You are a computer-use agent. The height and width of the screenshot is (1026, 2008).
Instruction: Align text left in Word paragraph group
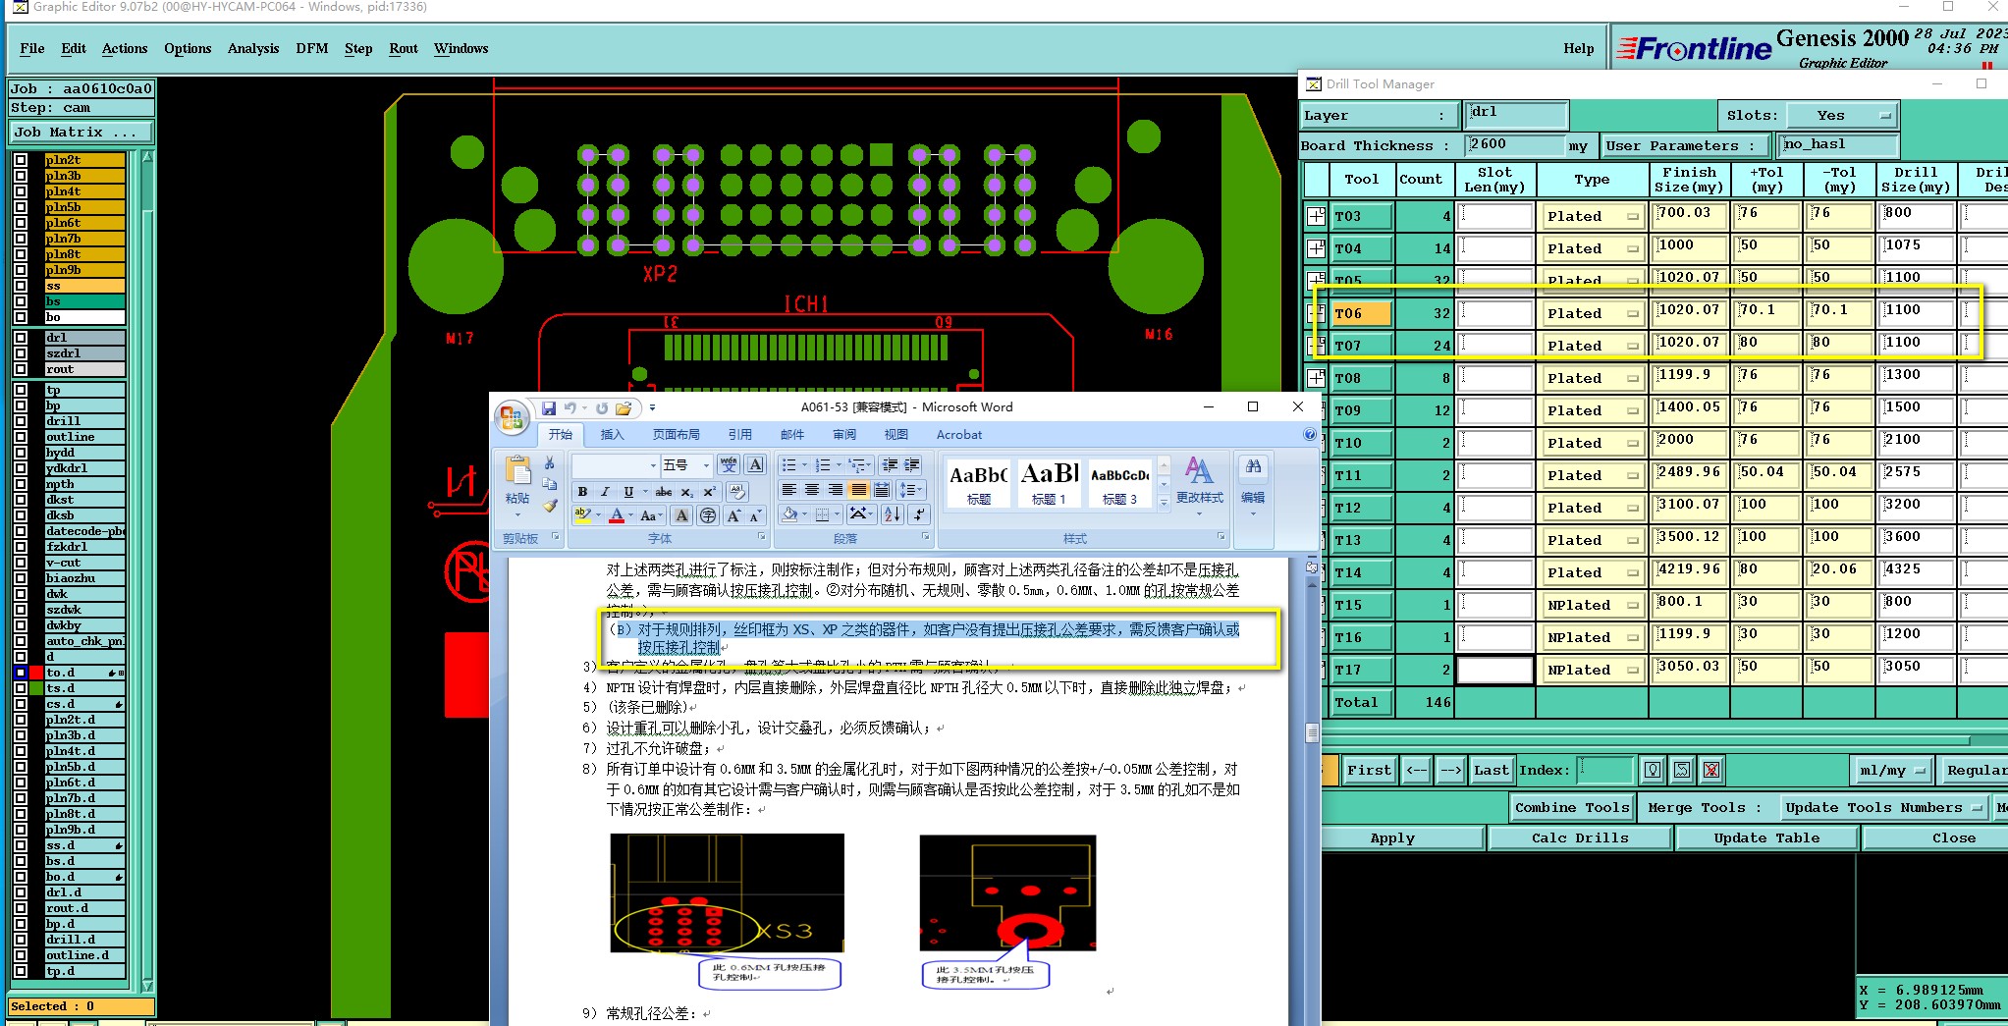(788, 490)
